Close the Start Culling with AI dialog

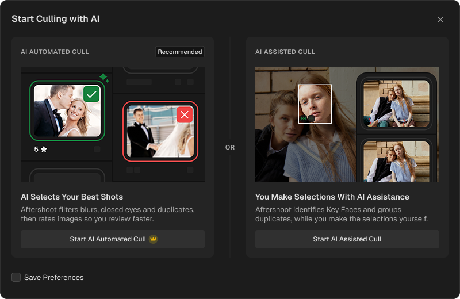coord(440,20)
